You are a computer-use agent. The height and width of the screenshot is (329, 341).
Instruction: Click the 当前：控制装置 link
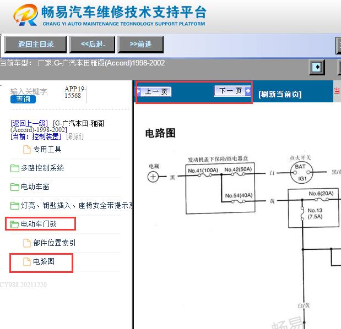(36, 136)
